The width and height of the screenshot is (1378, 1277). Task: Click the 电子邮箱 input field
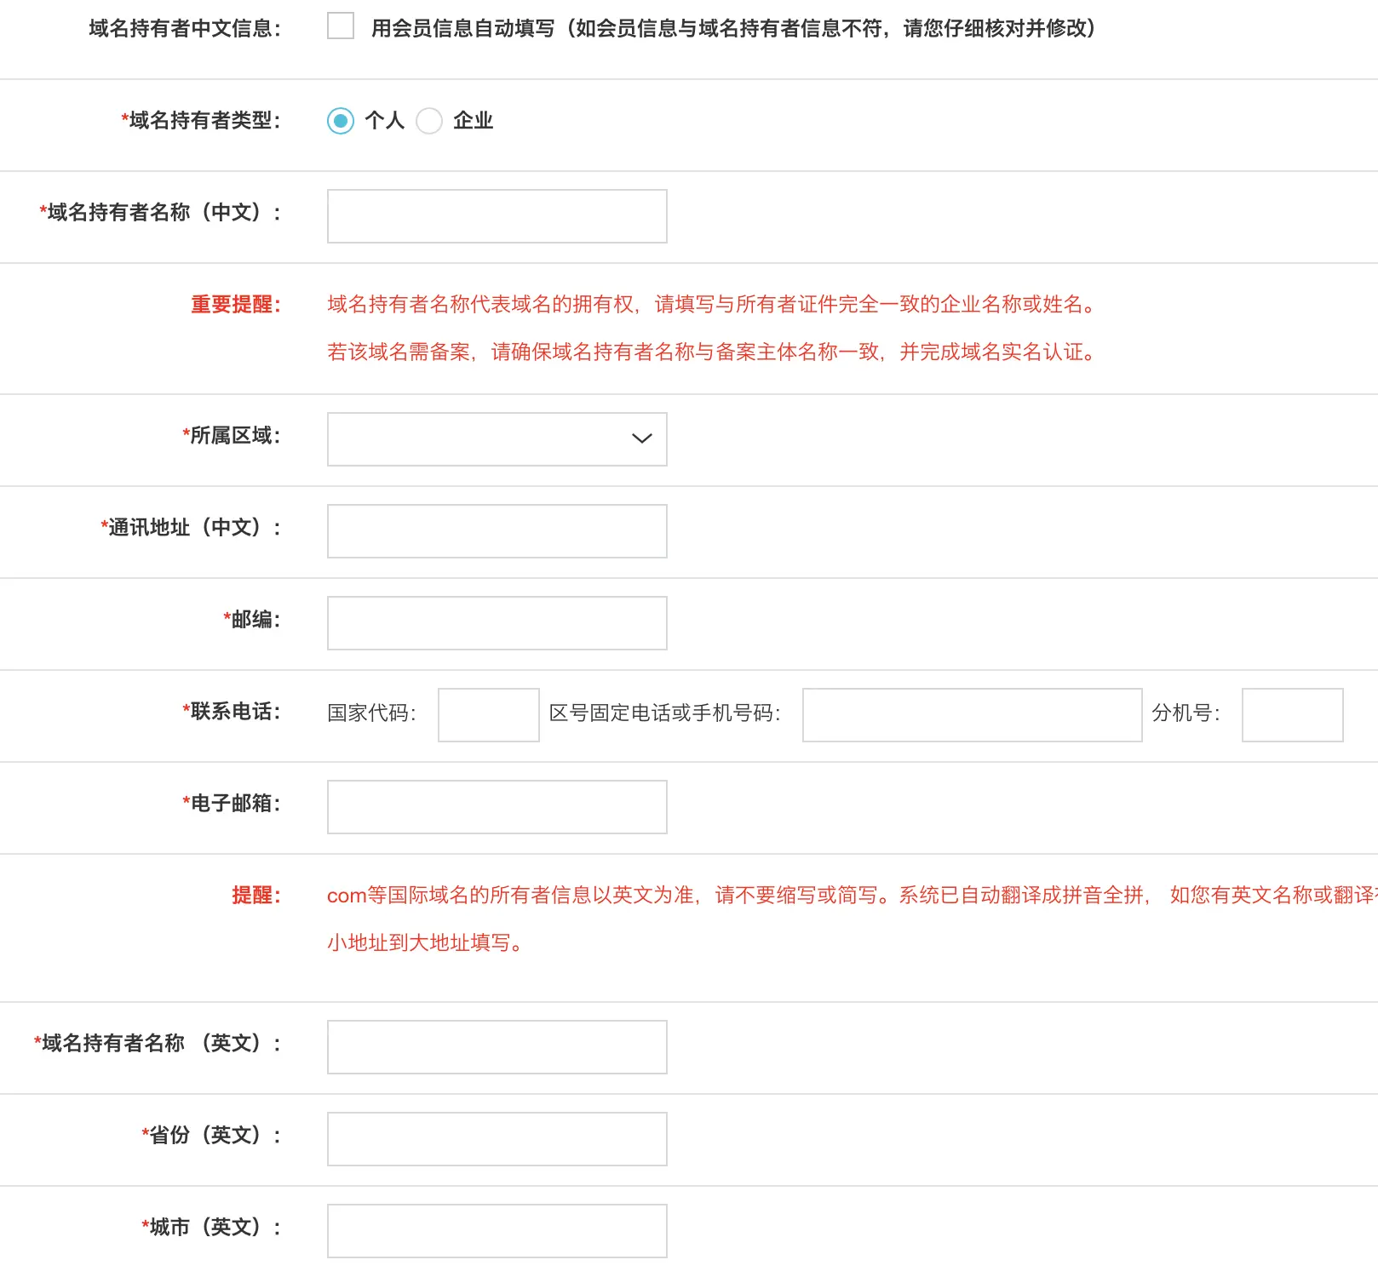[x=497, y=806]
